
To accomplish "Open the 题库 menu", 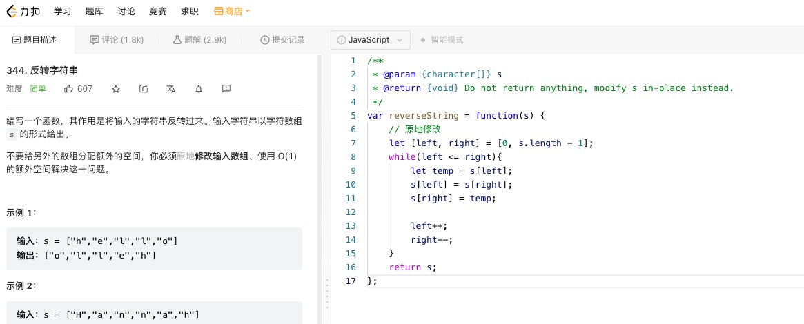I will [94, 11].
